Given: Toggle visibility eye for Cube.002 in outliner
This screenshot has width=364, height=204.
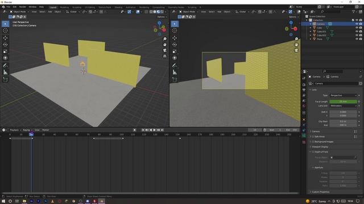Looking at the screenshot, I should click(x=357, y=35).
